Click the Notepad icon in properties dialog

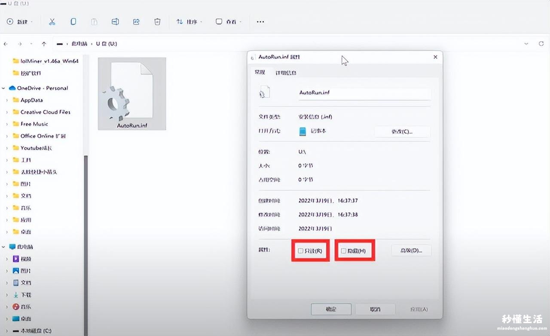point(303,131)
